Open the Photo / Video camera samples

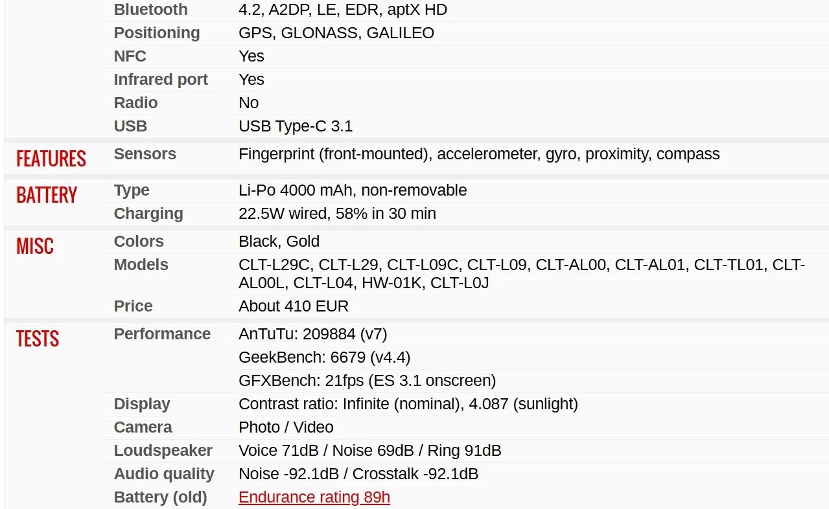click(x=286, y=427)
